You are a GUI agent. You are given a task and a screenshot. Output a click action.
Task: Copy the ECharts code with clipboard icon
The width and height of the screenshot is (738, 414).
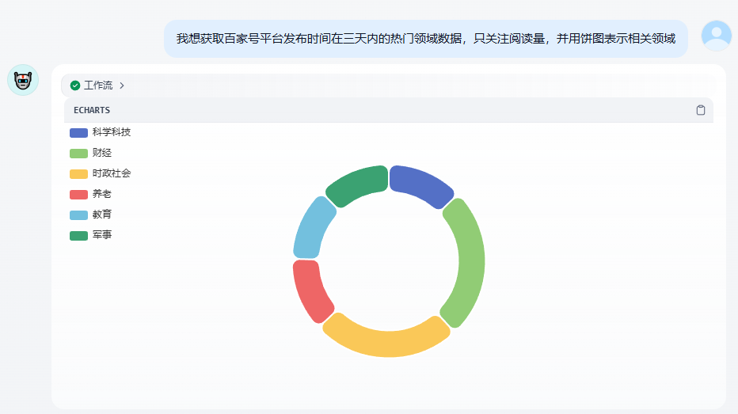click(x=701, y=110)
